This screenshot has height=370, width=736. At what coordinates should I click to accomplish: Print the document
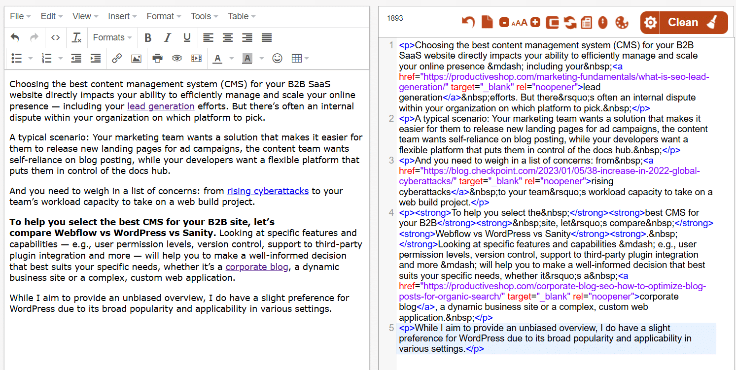tap(158, 59)
